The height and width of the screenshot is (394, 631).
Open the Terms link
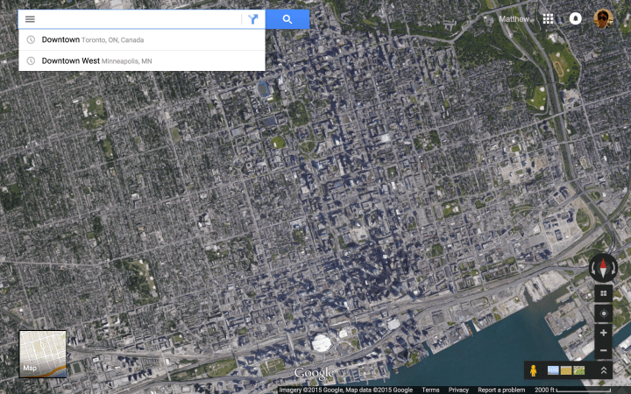pyautogui.click(x=430, y=390)
